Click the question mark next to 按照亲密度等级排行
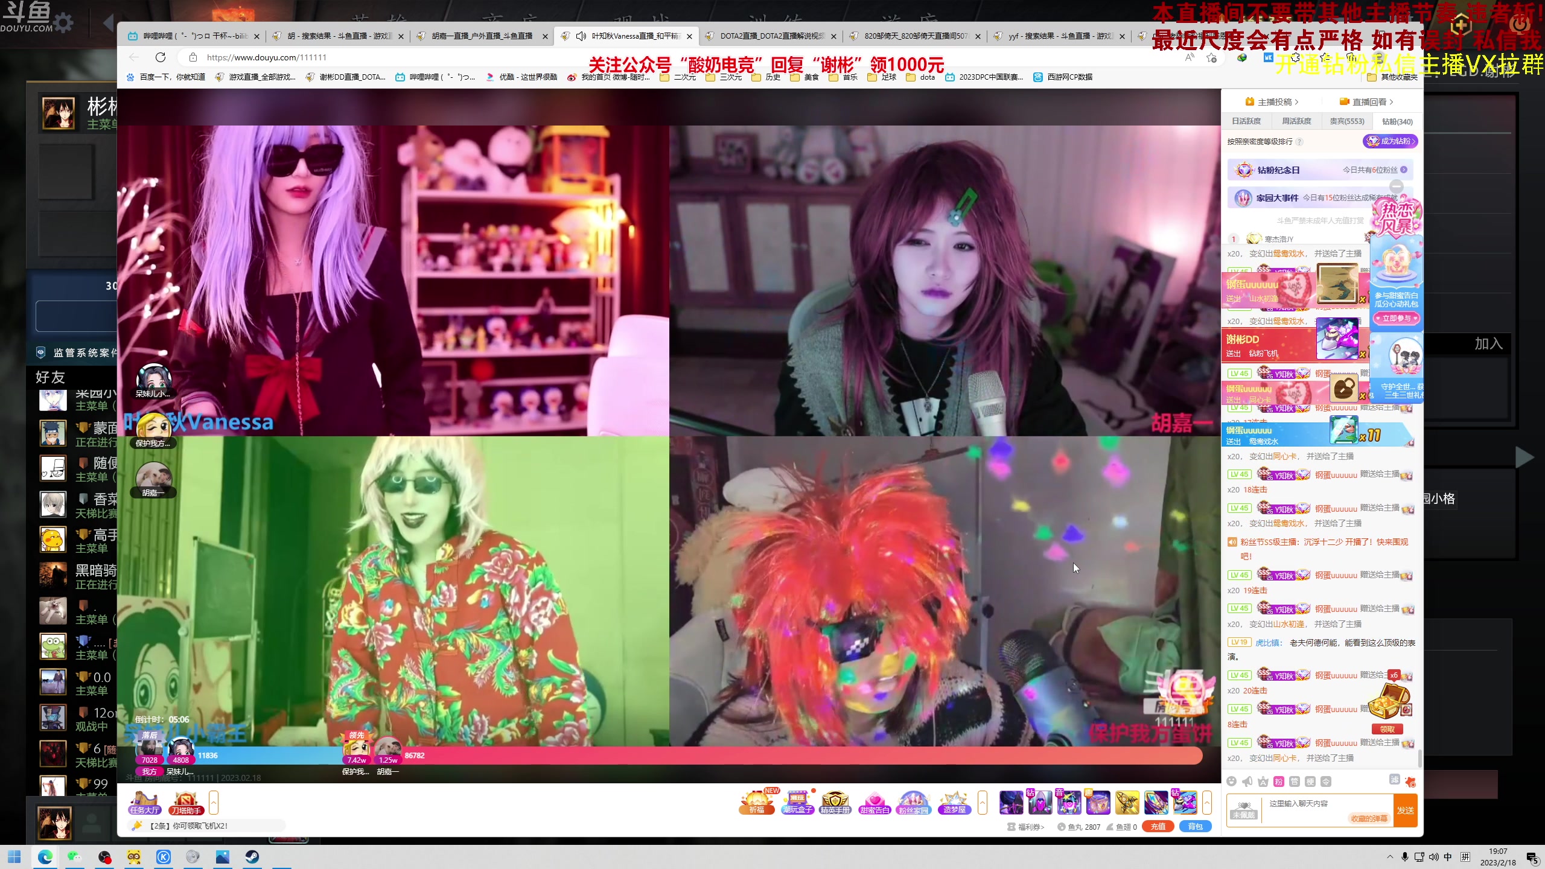1545x869 pixels. click(x=1299, y=142)
